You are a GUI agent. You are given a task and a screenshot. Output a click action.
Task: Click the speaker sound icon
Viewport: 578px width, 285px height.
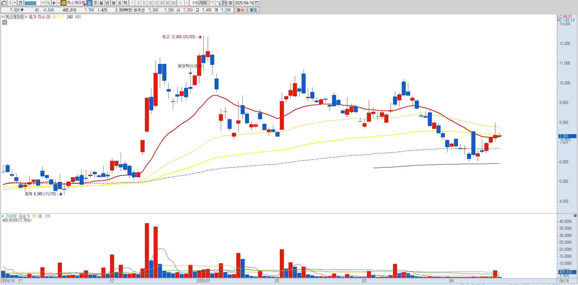54,3
